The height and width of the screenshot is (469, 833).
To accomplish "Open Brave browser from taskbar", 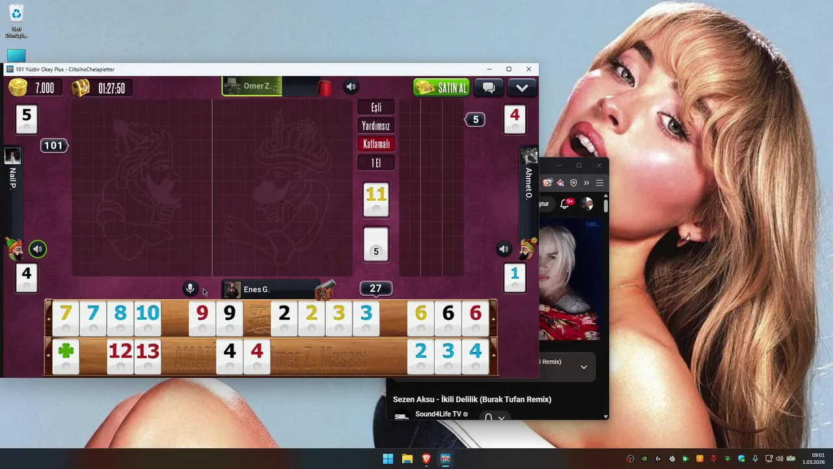I will 426,459.
